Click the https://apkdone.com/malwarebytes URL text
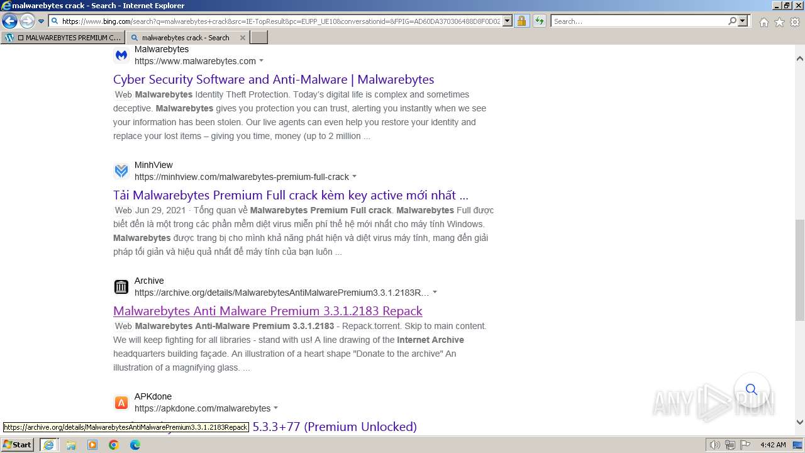805x453 pixels. pos(203,408)
